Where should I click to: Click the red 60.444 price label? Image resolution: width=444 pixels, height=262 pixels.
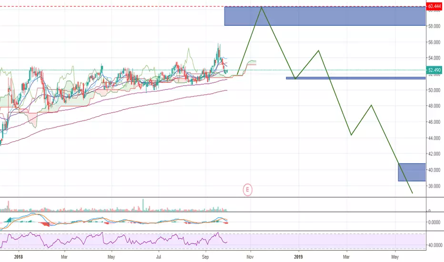(x=434, y=6)
